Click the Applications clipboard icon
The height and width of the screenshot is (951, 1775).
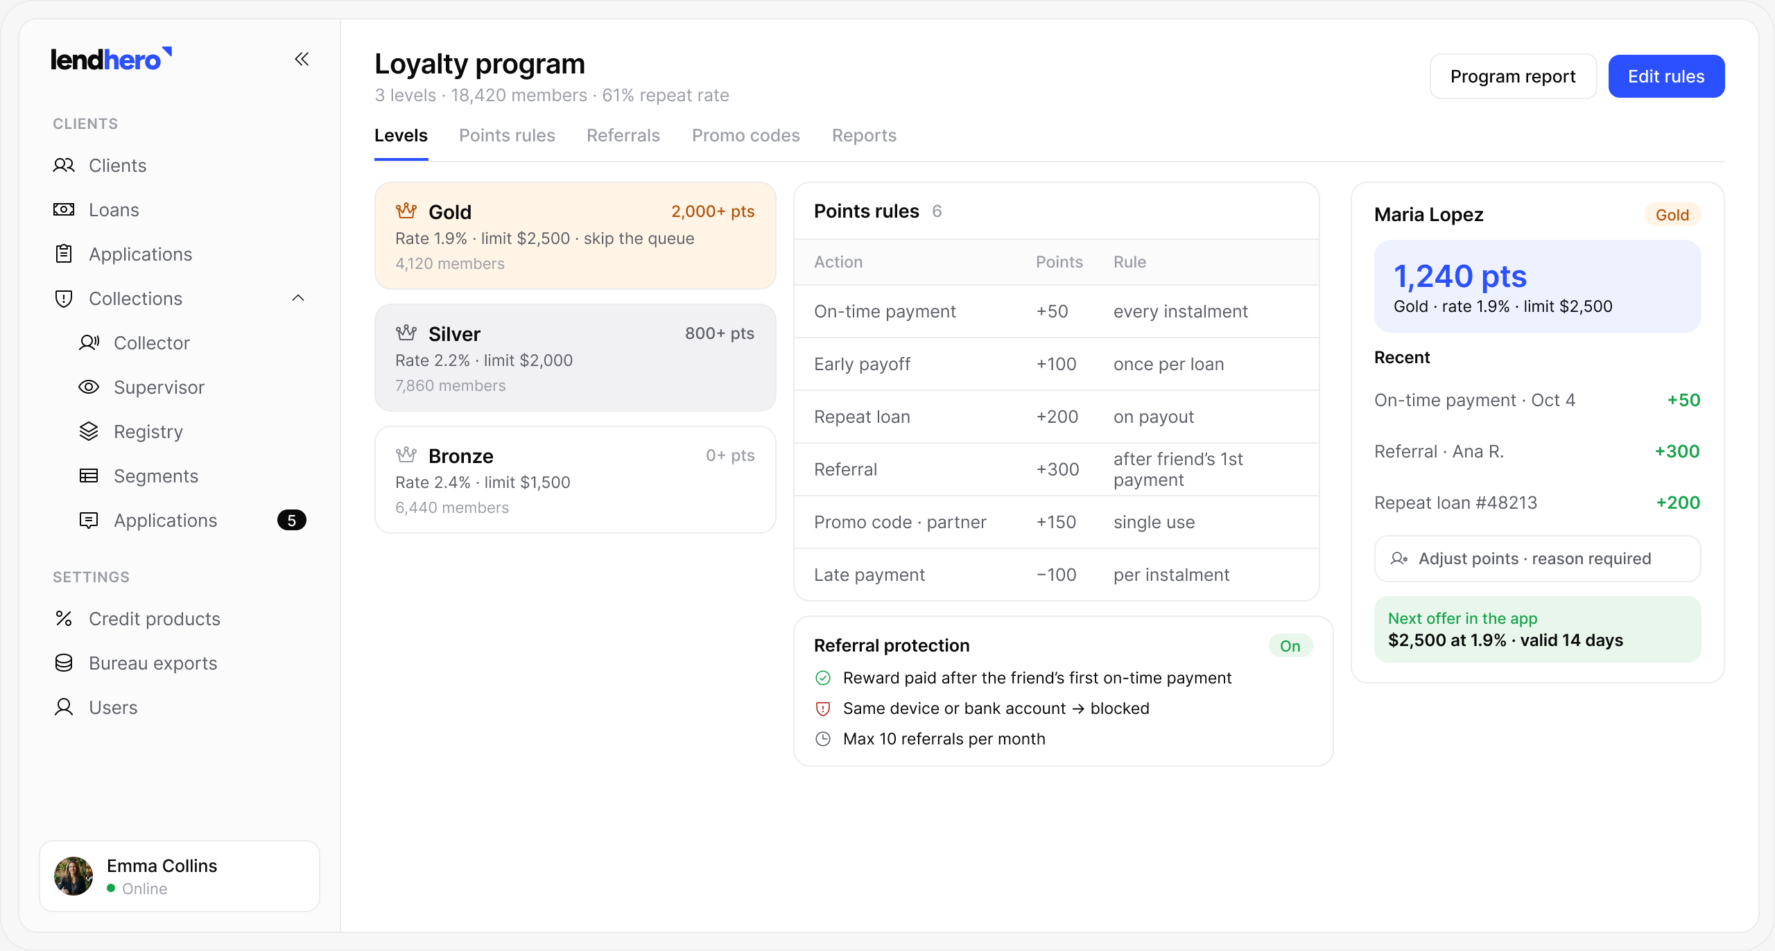[x=64, y=254]
